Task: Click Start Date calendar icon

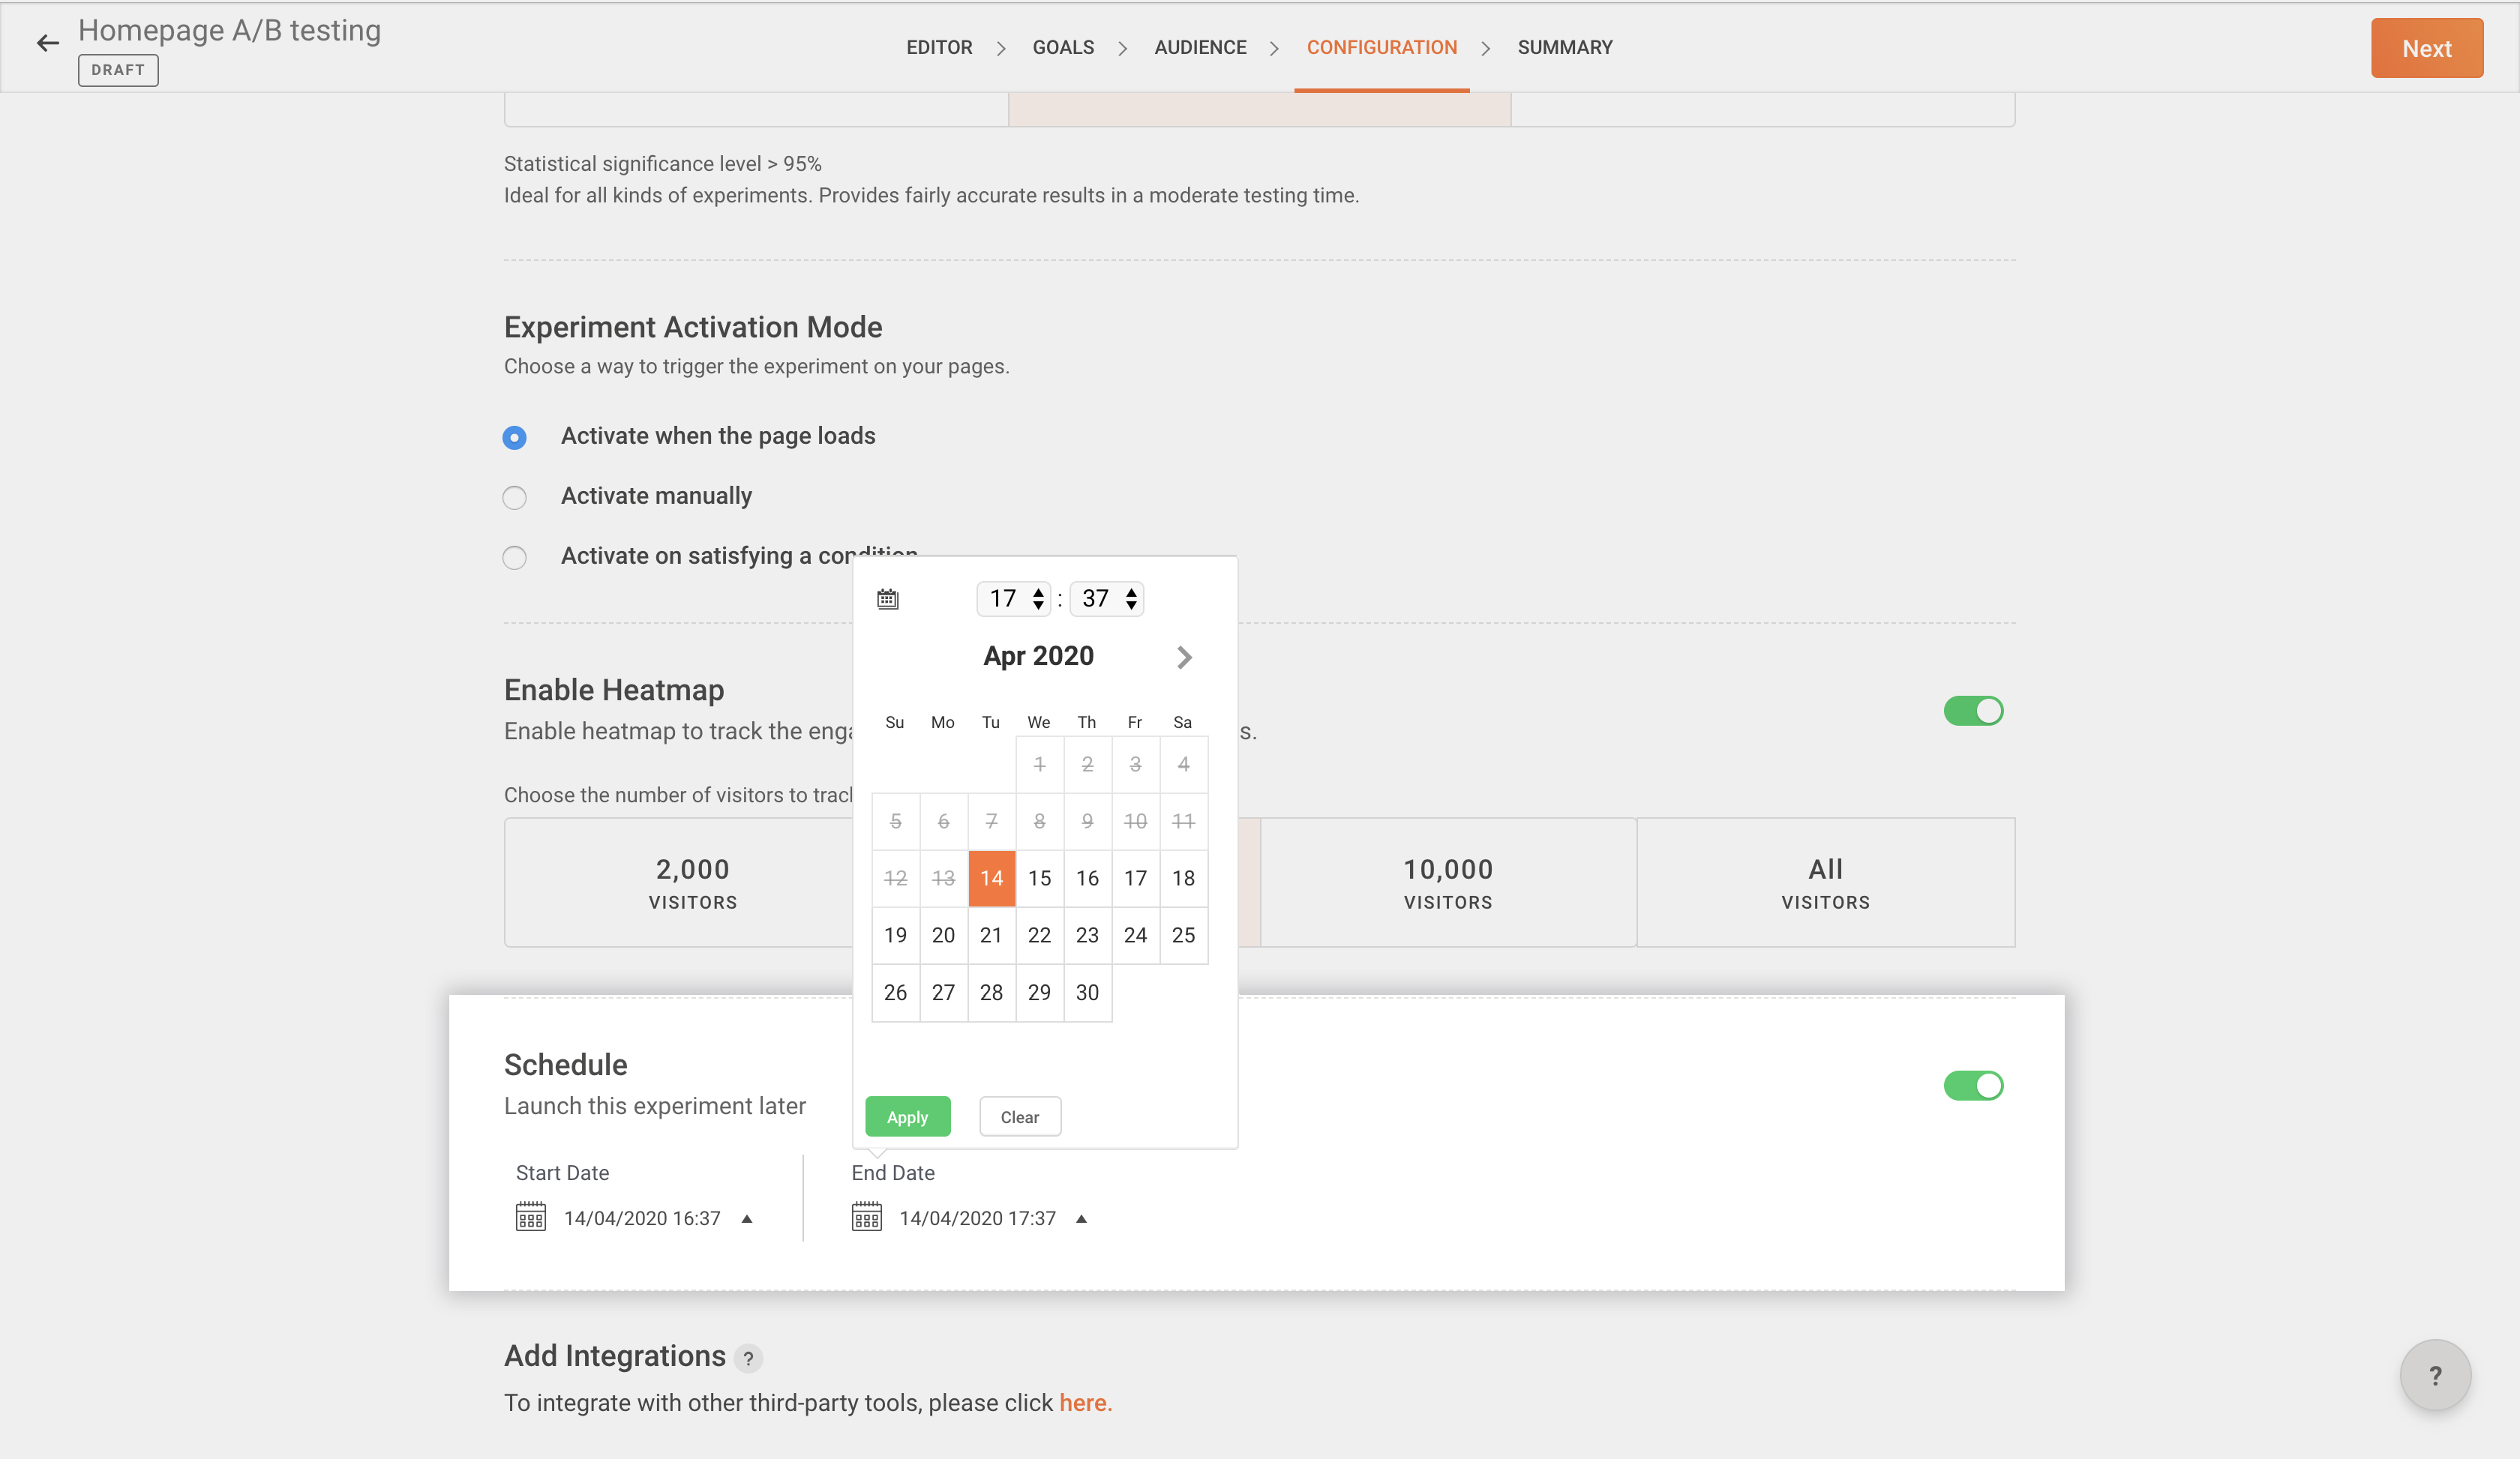Action: click(x=531, y=1217)
